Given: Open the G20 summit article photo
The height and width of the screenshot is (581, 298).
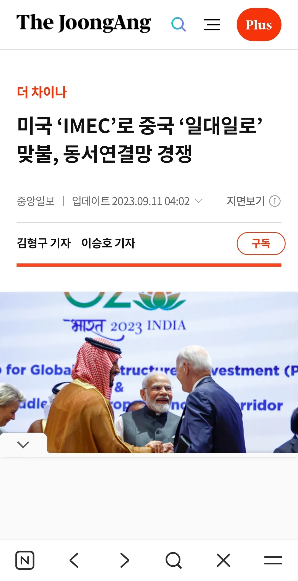Looking at the screenshot, I should tap(149, 372).
